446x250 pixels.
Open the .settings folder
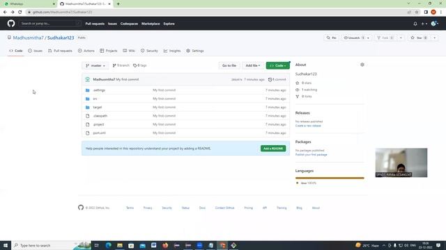(99, 90)
